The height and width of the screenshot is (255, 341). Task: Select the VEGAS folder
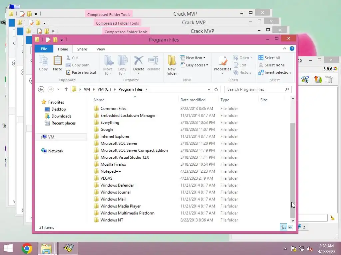tap(106, 178)
